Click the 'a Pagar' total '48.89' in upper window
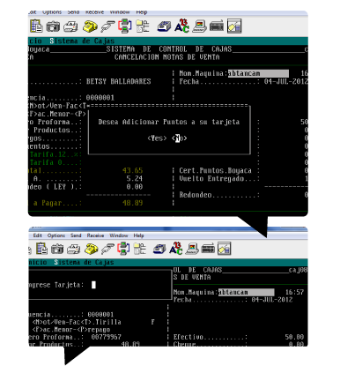The image size is (340, 366). pos(132,203)
